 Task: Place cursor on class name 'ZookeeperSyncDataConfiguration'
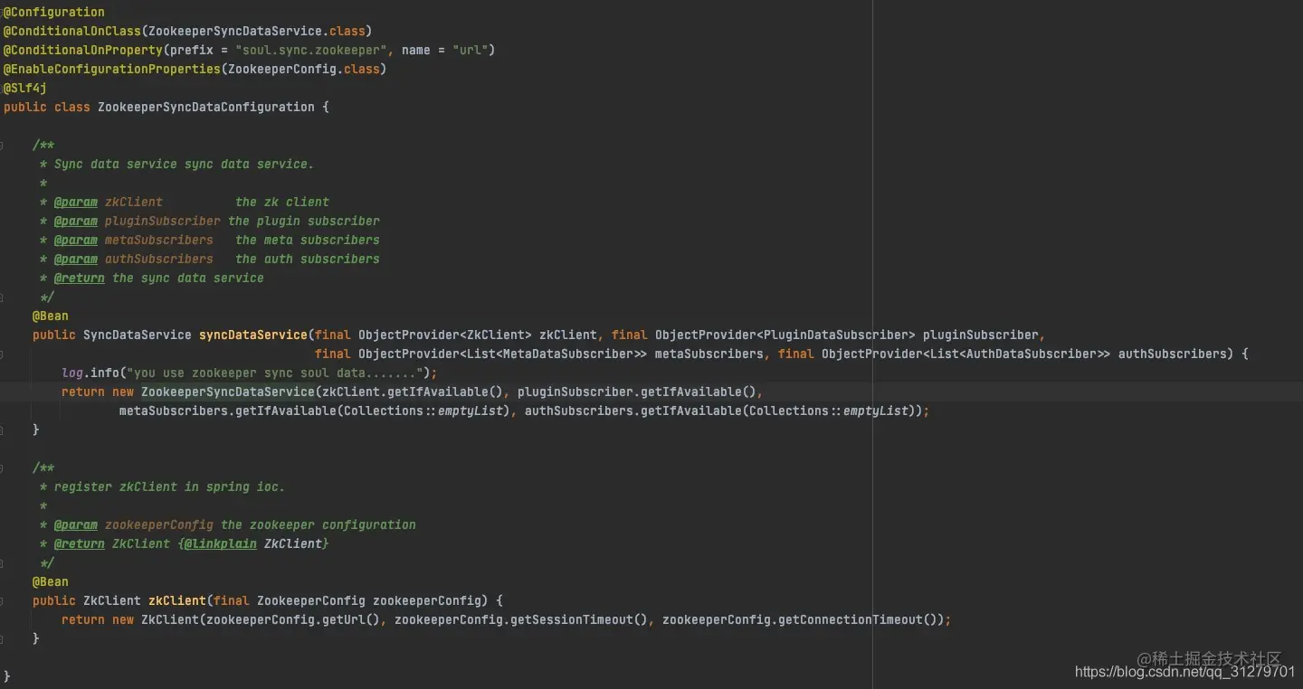pyautogui.click(x=206, y=107)
